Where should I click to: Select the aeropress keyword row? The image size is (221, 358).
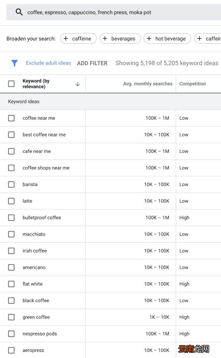click(111, 350)
